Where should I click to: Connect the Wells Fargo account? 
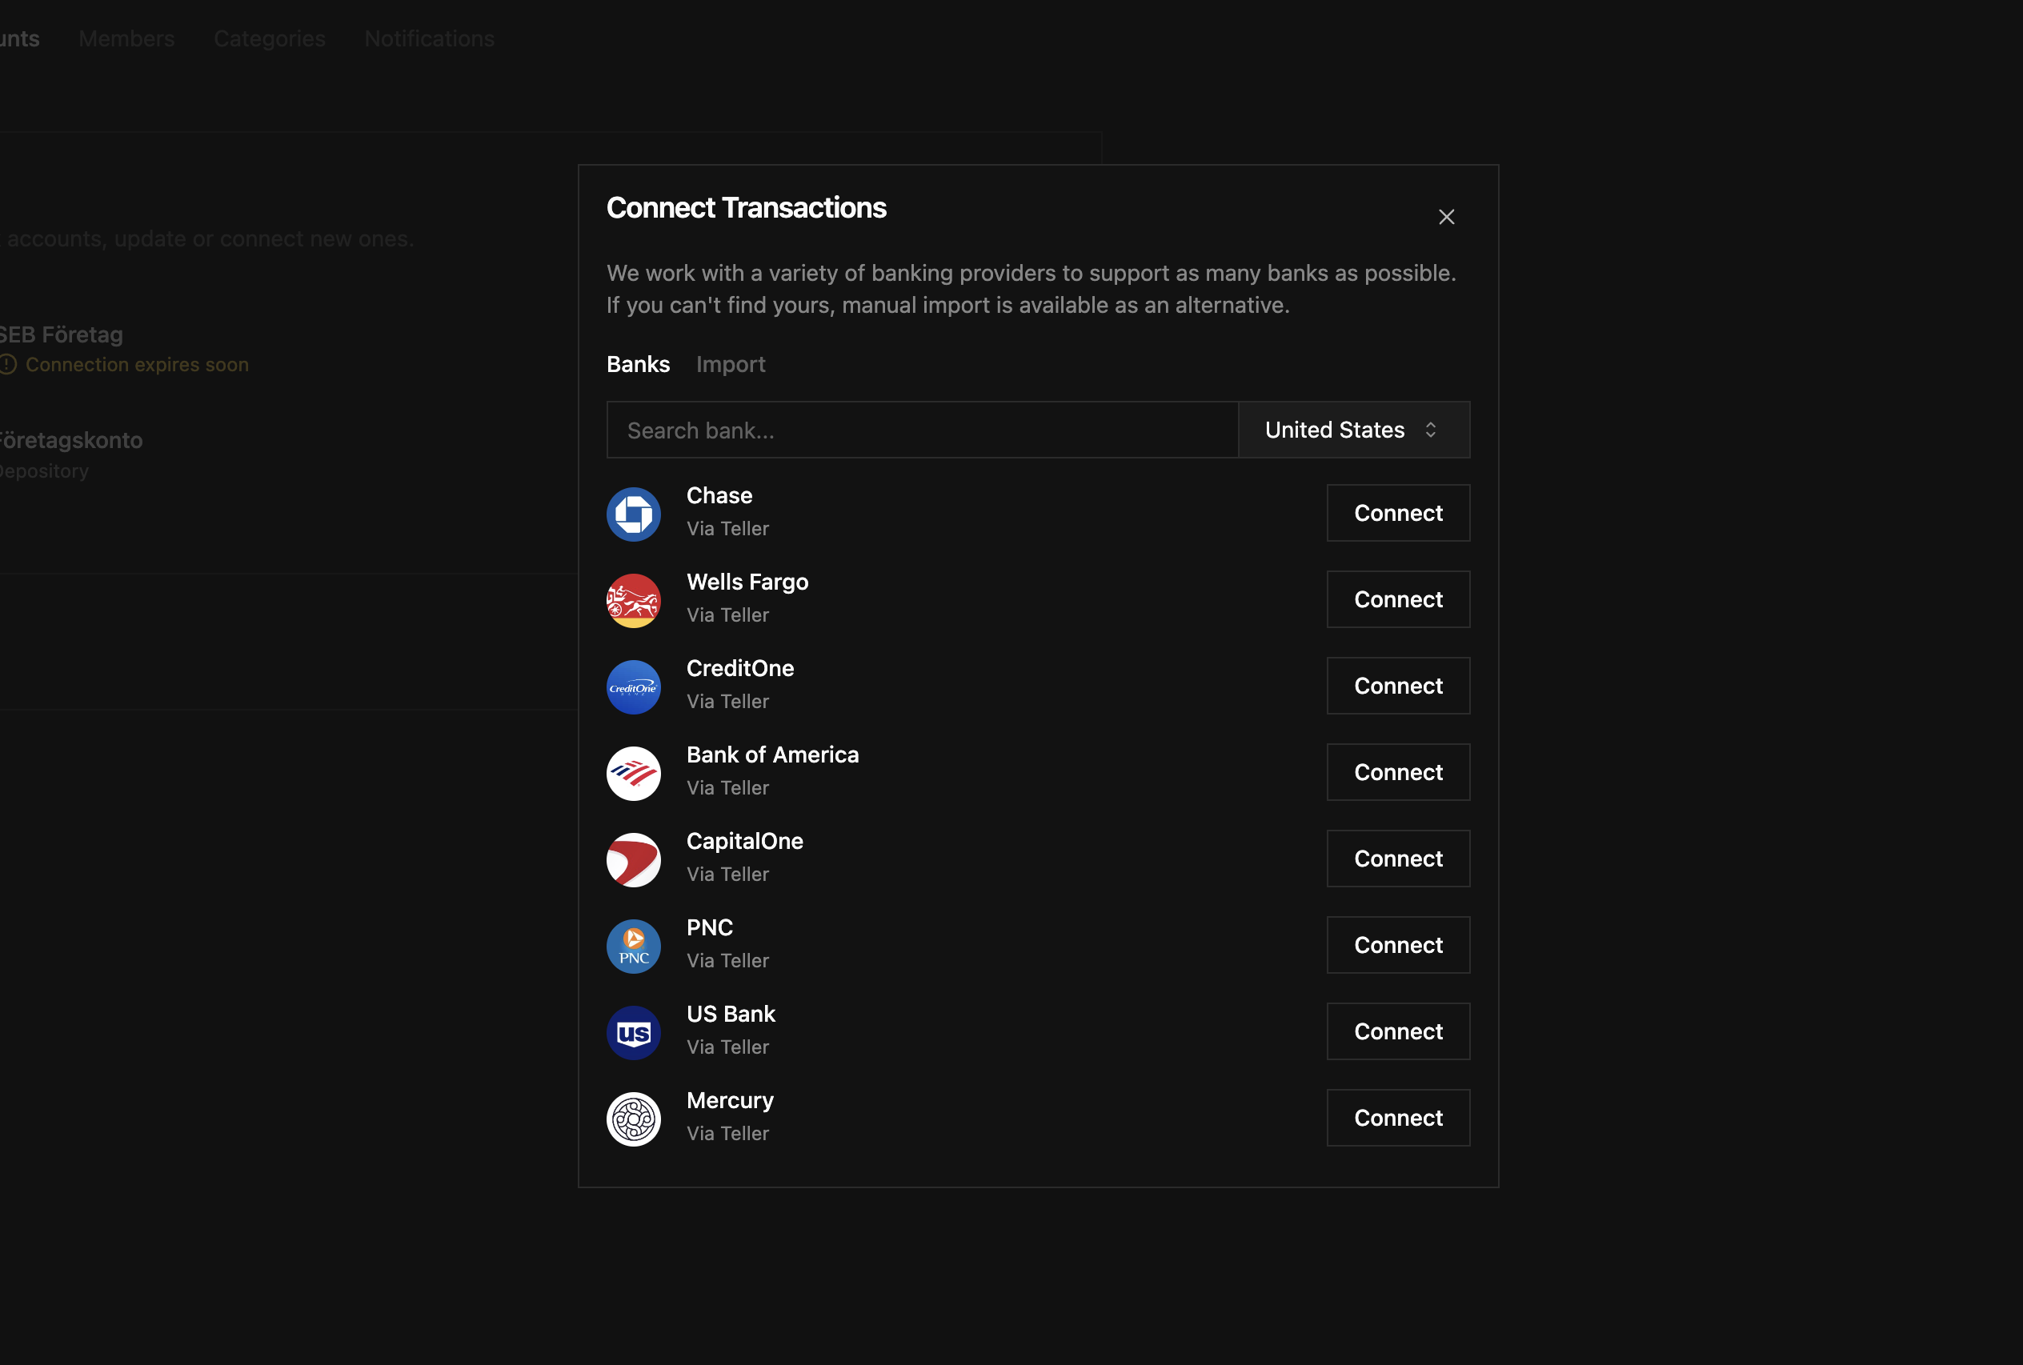[1397, 599]
